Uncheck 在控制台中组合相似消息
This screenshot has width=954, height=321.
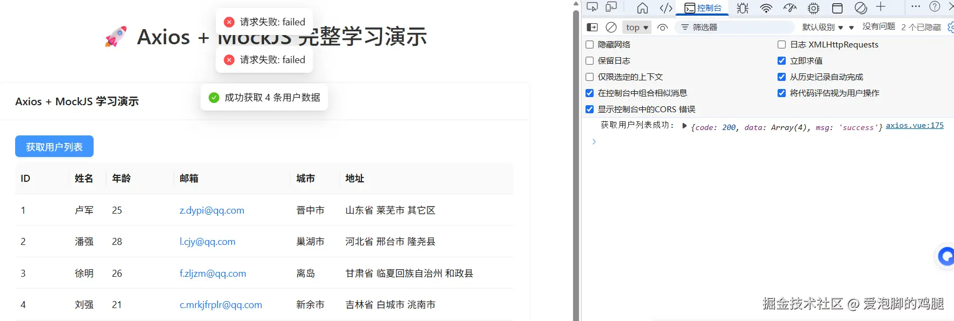(x=590, y=93)
